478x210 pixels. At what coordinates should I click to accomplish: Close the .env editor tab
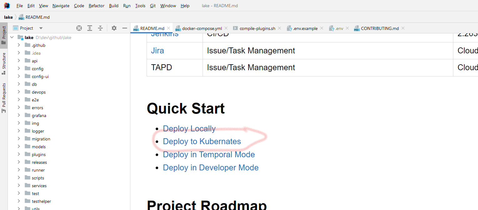[347, 28]
